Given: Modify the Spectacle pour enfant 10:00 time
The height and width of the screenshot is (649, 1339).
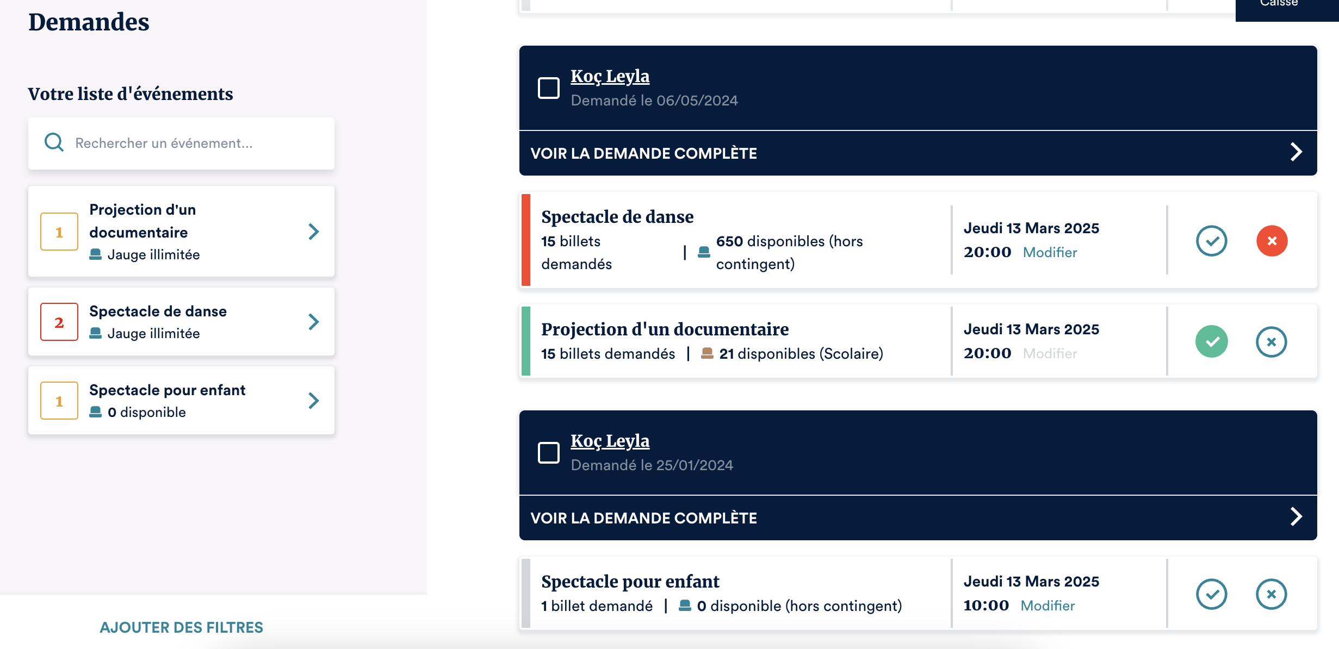Looking at the screenshot, I should coord(1047,606).
